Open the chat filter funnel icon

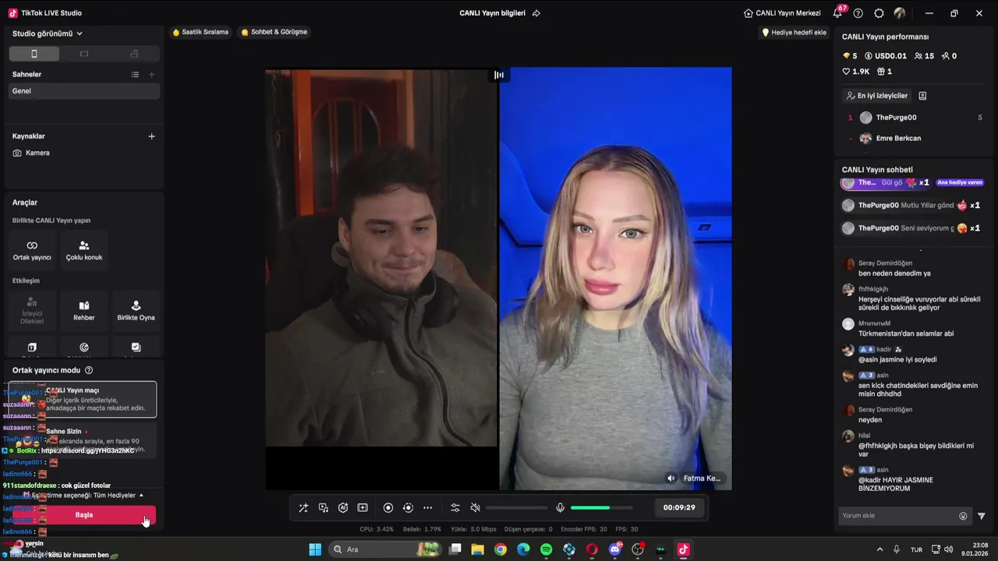[982, 516]
